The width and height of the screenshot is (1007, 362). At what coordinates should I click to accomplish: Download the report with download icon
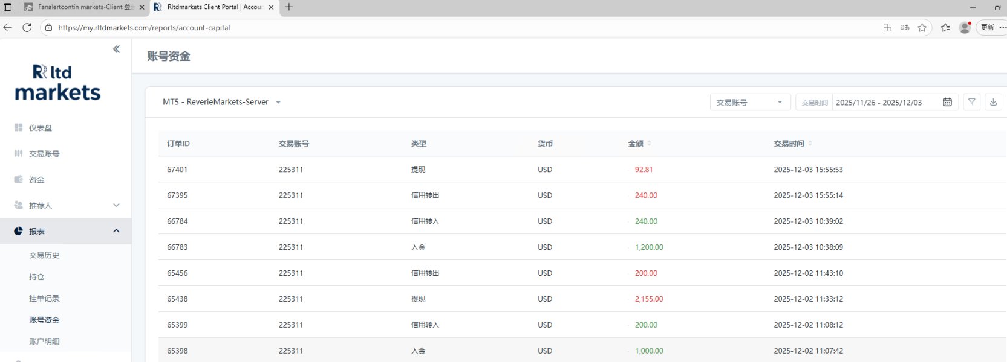[993, 102]
